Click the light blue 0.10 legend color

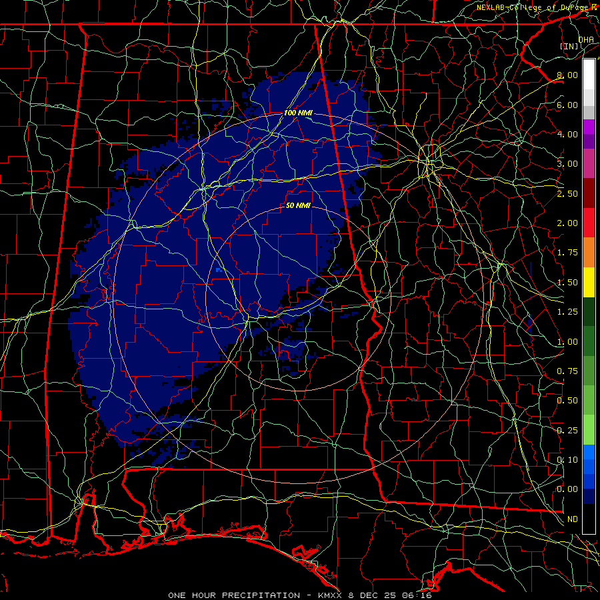click(x=589, y=452)
